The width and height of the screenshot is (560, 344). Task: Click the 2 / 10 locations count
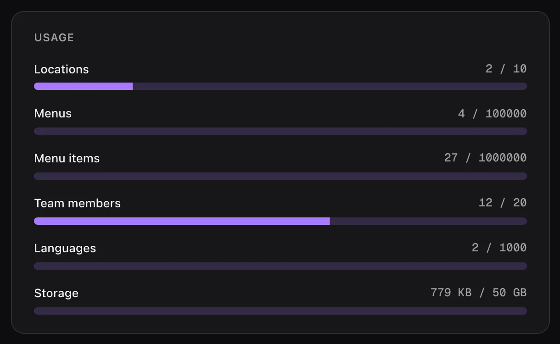506,69
